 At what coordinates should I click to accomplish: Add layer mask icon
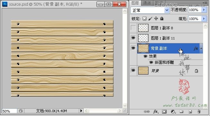click(164, 112)
